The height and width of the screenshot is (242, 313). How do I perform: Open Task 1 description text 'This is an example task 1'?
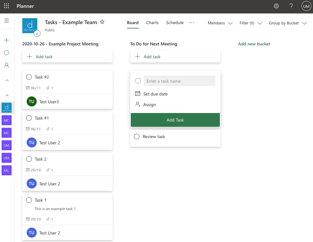55,209
